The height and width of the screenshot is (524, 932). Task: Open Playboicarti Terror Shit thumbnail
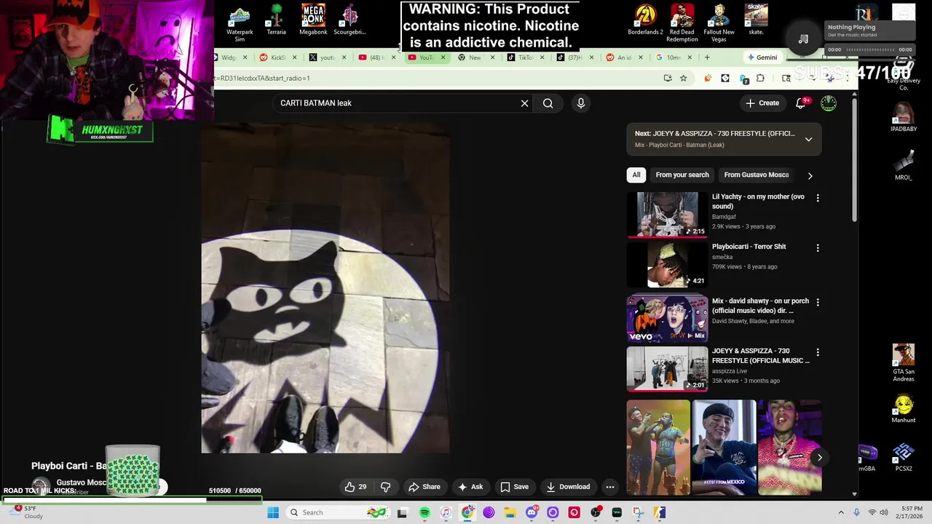click(667, 265)
